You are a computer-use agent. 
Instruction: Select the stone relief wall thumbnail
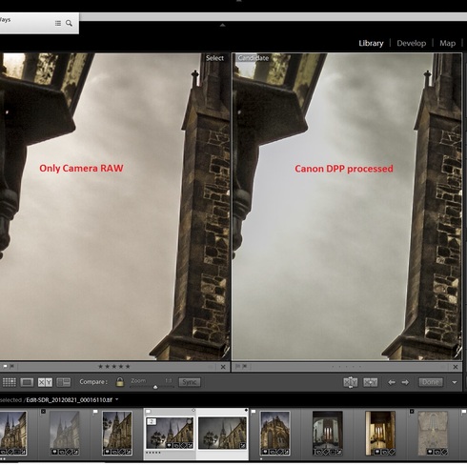coord(433,434)
